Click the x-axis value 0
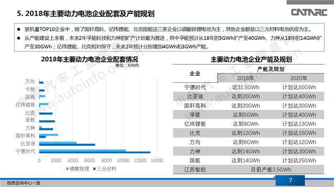Screen dimensions: 334x187 (39, 160)
